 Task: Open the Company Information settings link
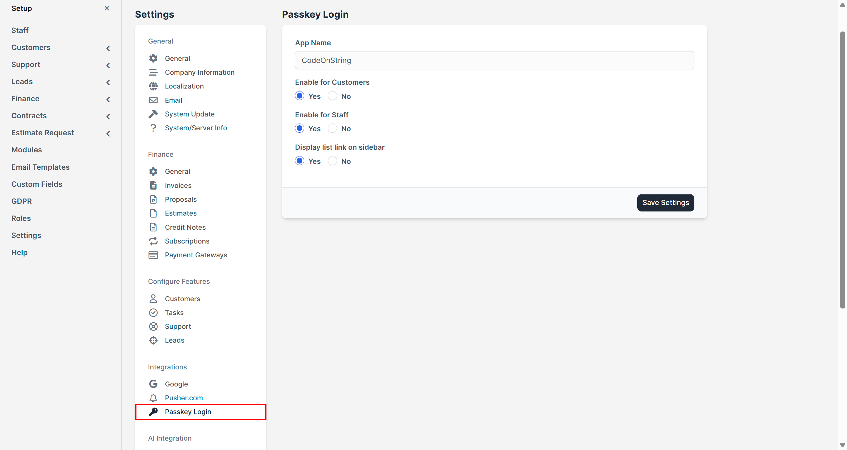point(199,72)
